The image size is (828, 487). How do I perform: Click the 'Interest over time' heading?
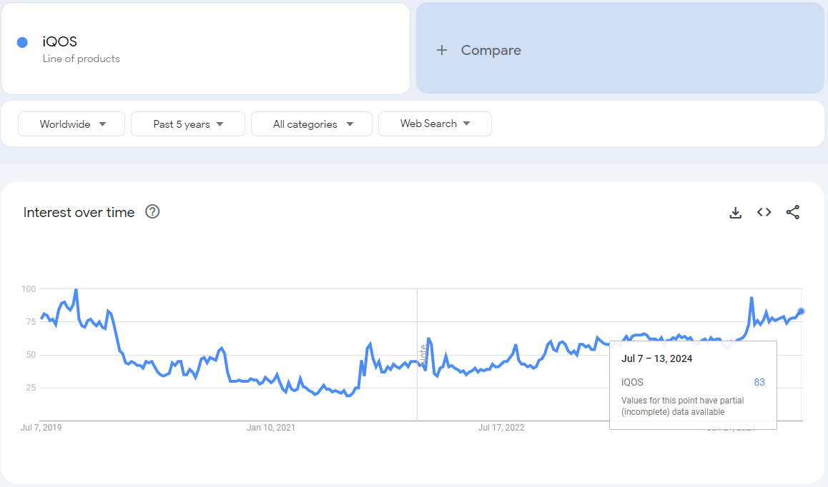coord(79,212)
